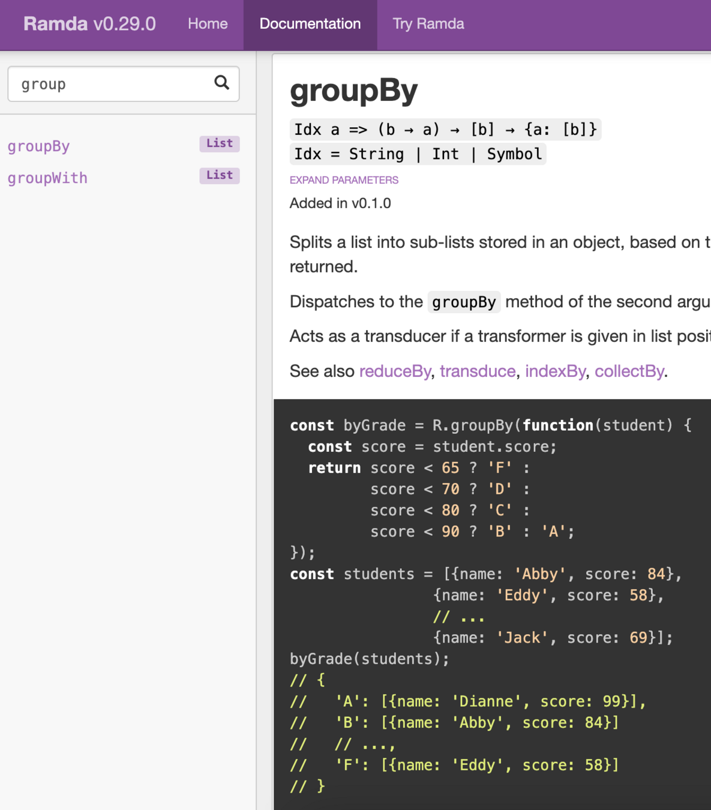This screenshot has width=711, height=810.
Task: Click the code line "score < 80 ? 'C'"
Action: point(450,510)
